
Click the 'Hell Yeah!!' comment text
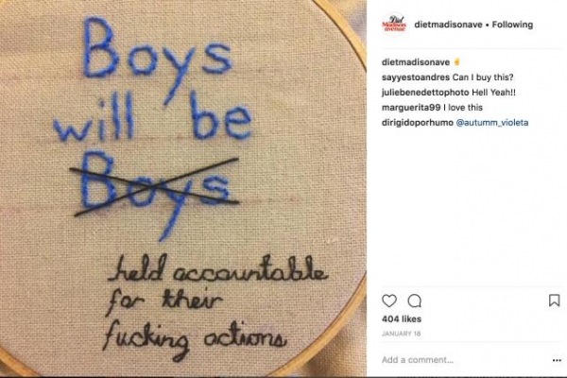pyautogui.click(x=493, y=93)
